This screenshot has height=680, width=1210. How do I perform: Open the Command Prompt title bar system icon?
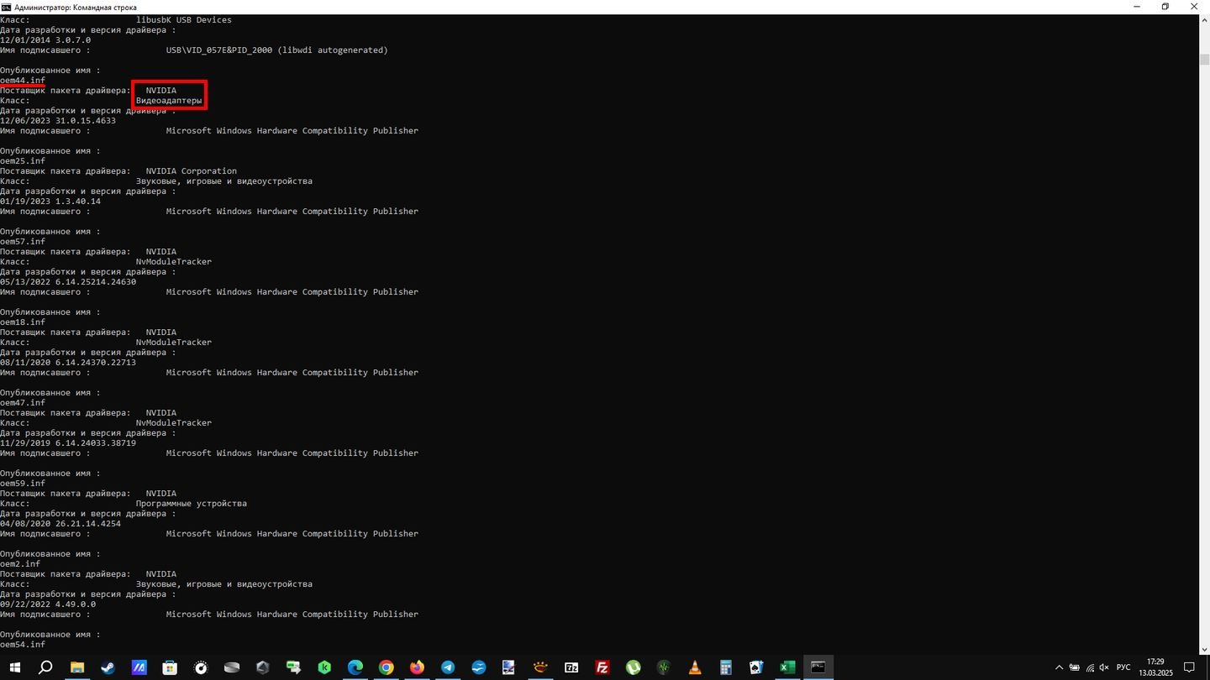[6, 7]
